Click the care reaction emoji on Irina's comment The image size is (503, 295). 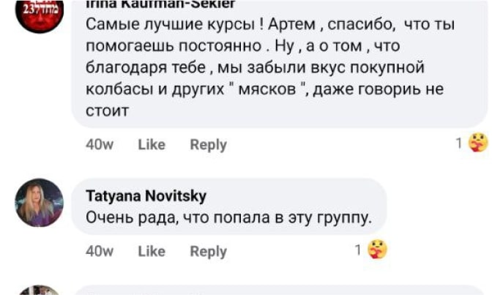[x=478, y=143]
